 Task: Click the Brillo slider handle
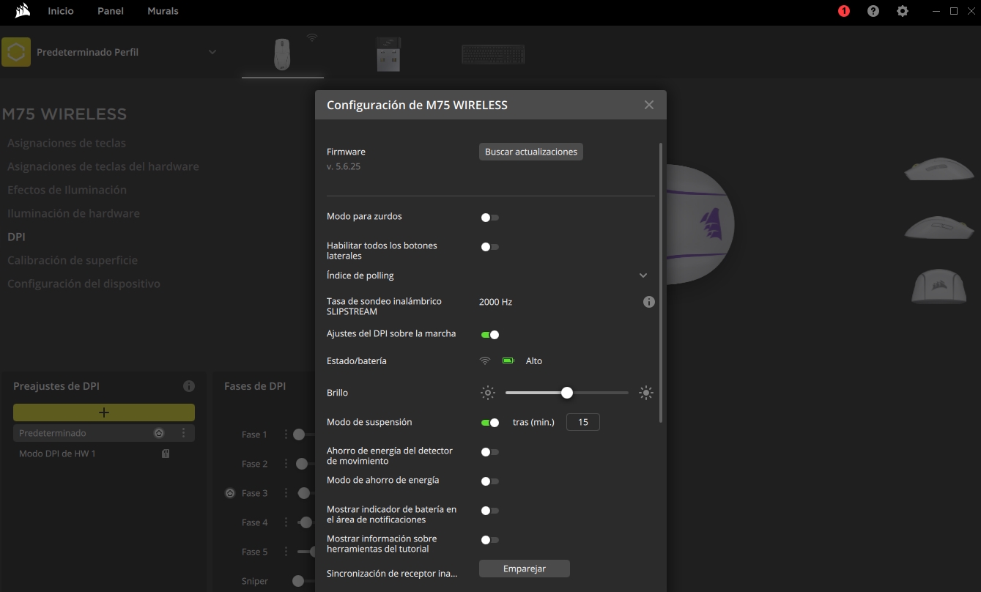567,393
